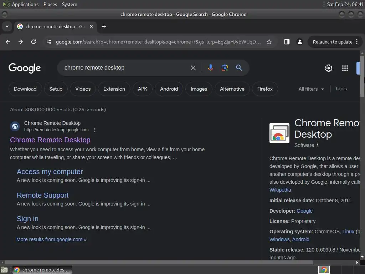365x274 pixels.
Task: Open the Places menu
Action: click(x=50, y=4)
